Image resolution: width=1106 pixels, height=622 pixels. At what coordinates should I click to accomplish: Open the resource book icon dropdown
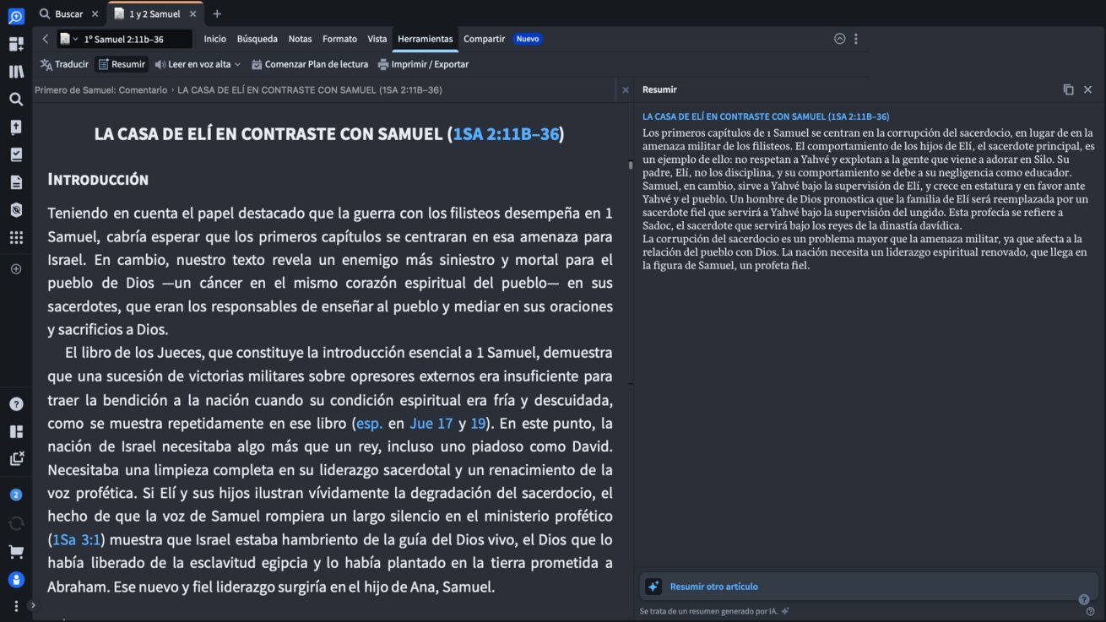tap(68, 39)
